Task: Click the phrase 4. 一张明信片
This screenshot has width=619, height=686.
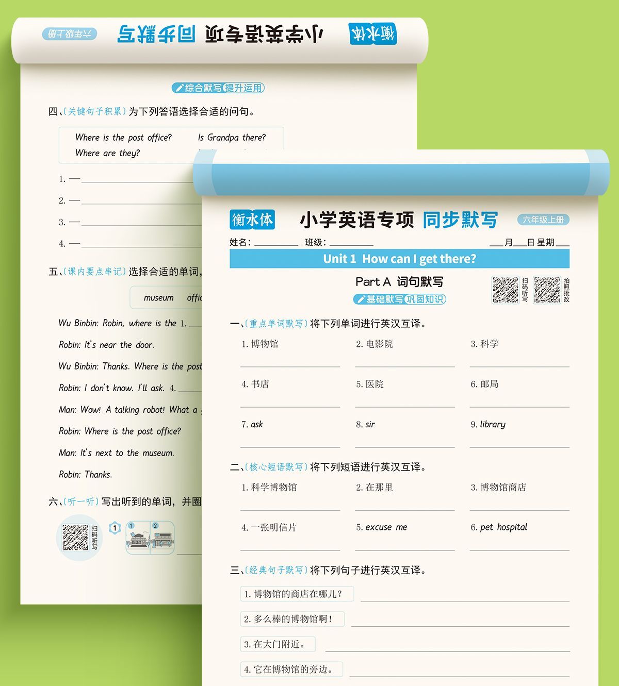Action: coord(269,527)
